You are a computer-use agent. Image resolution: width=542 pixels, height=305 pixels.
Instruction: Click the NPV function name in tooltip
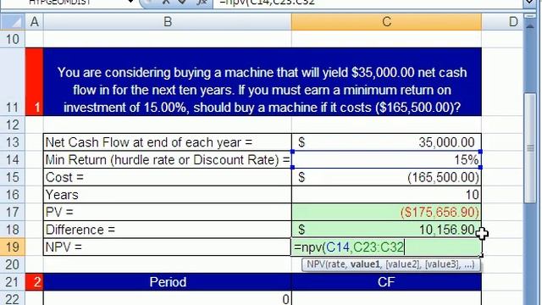pos(316,264)
